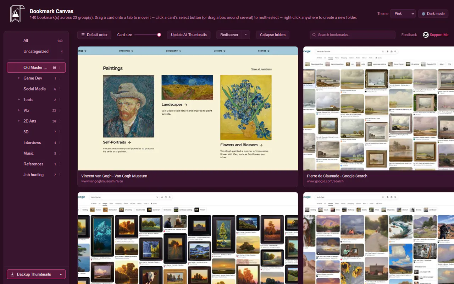The width and height of the screenshot is (454, 284).
Task: Click the Rediscover button
Action: coord(229,35)
